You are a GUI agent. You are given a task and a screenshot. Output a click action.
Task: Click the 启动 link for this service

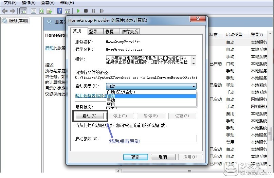click(x=49, y=48)
